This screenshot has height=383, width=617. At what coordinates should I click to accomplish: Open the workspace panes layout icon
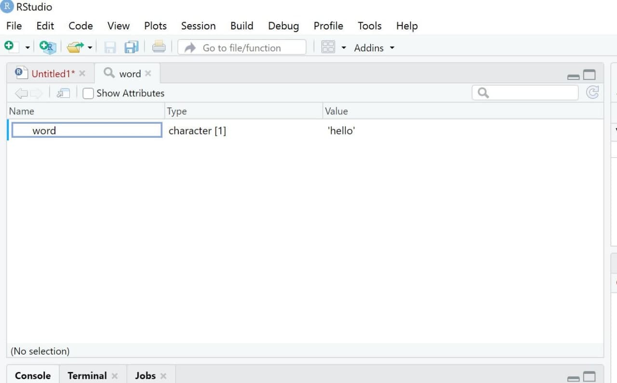(x=329, y=47)
